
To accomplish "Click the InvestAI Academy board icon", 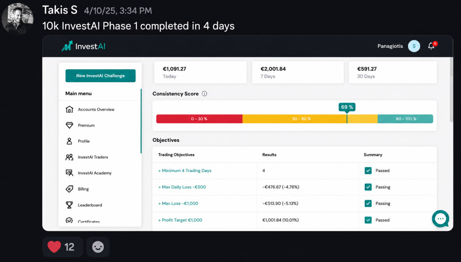I will 70,173.
